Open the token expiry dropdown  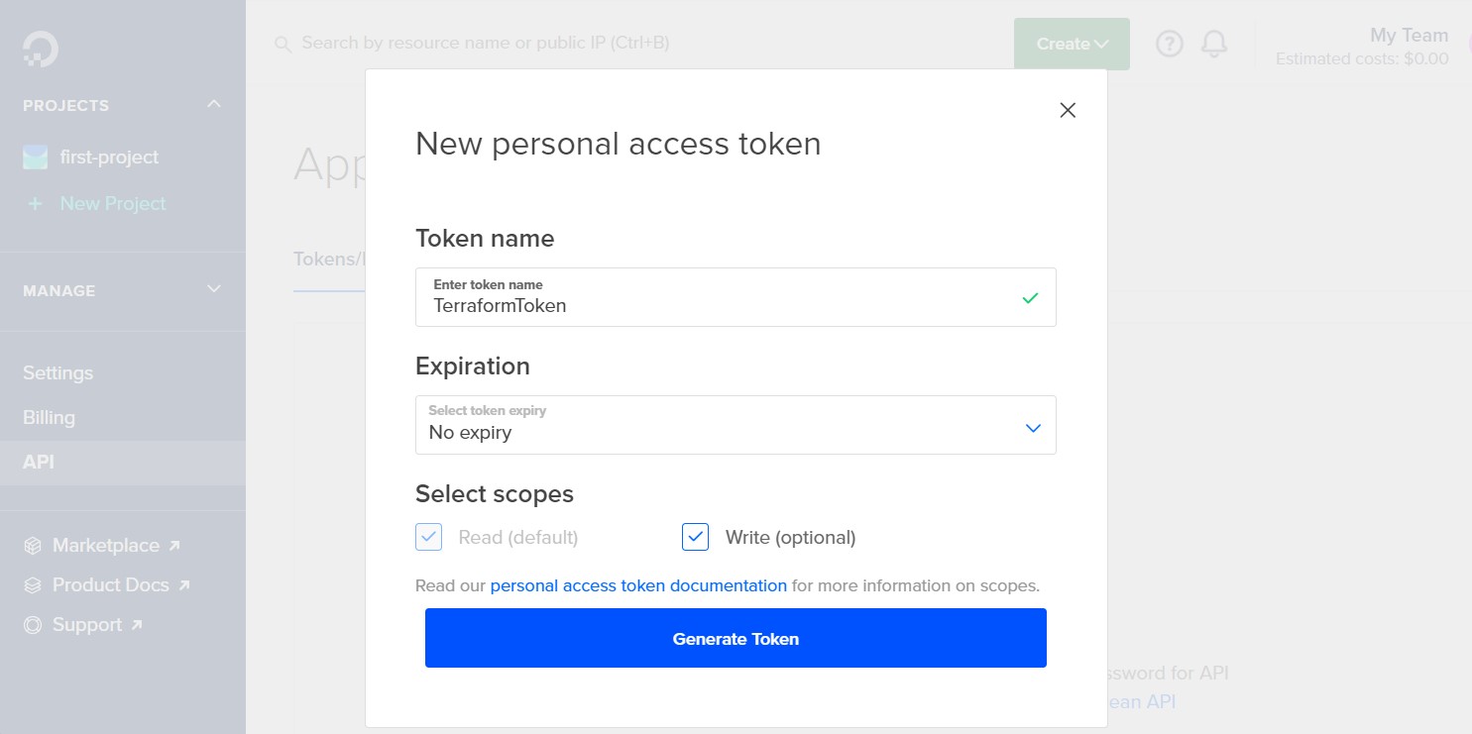tap(736, 425)
